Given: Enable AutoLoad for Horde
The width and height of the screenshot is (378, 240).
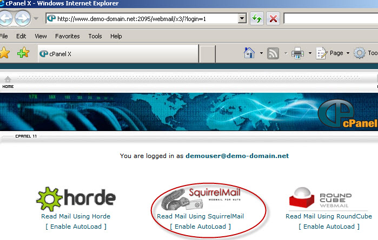Looking at the screenshot, I should click(x=76, y=227).
